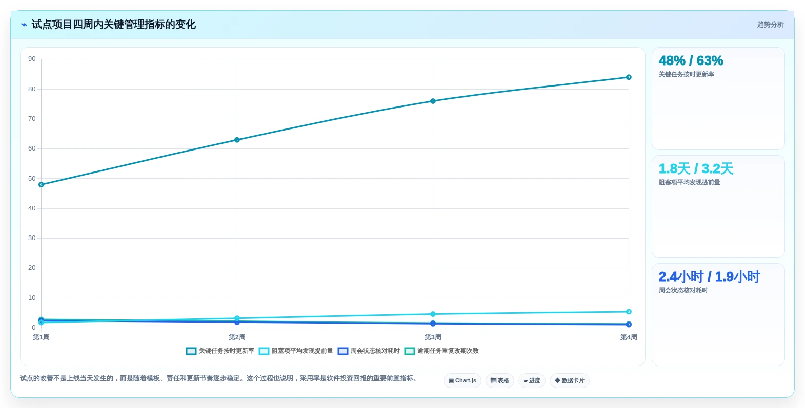805x408 pixels.
Task: Toggle 逾期任务重复改期次数 legend series
Action: point(441,351)
